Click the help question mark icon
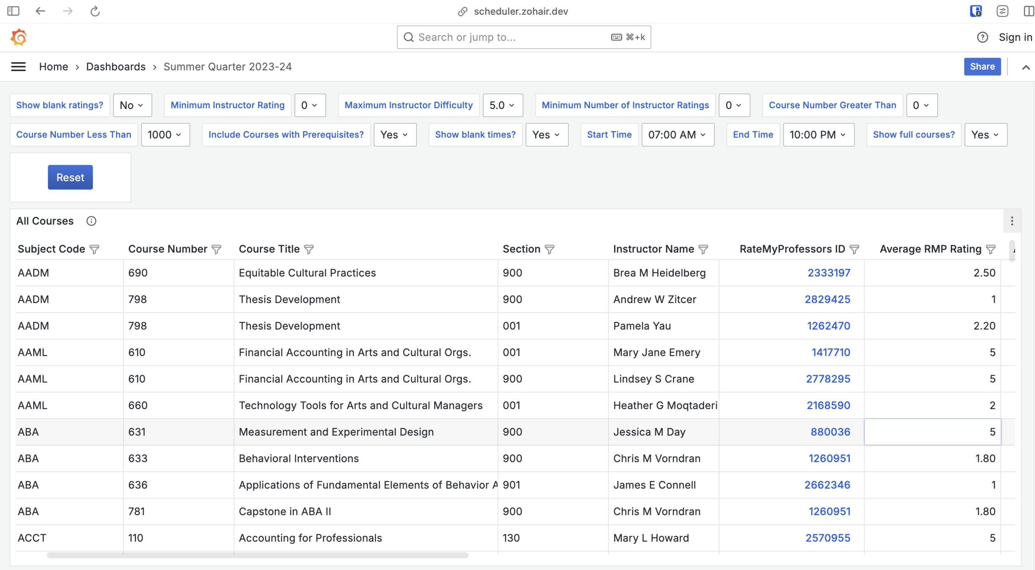This screenshot has width=1035, height=570. [x=982, y=37]
